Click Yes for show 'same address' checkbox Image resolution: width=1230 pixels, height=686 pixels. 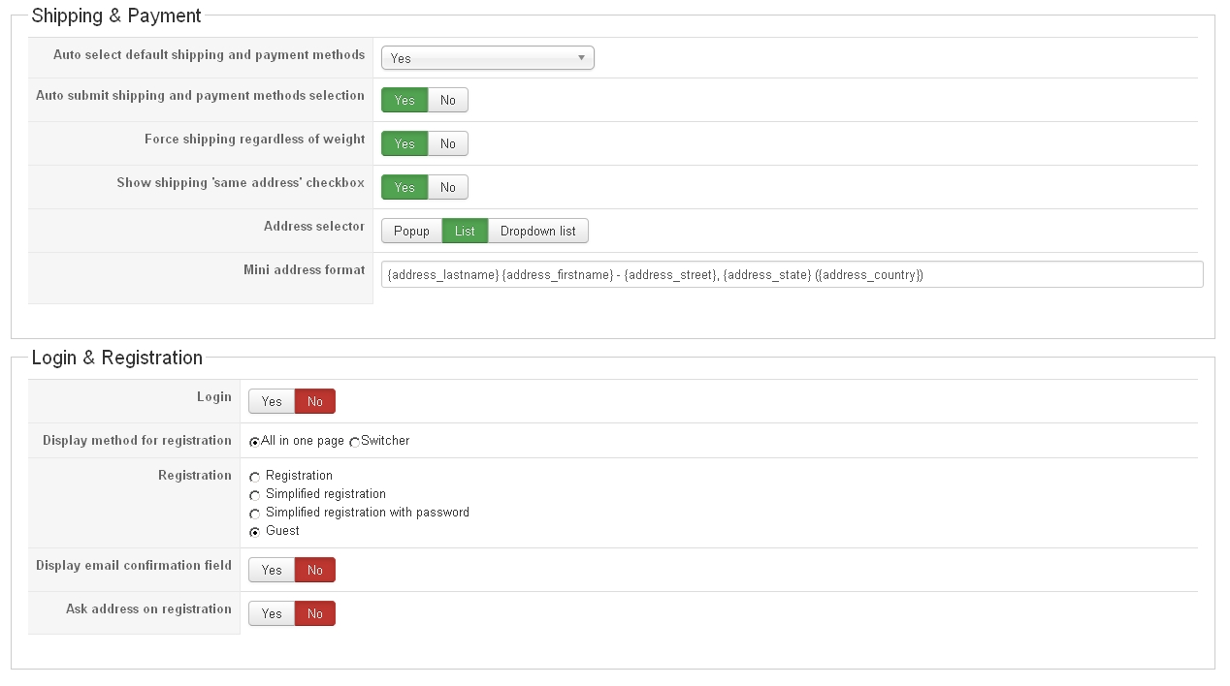point(405,188)
